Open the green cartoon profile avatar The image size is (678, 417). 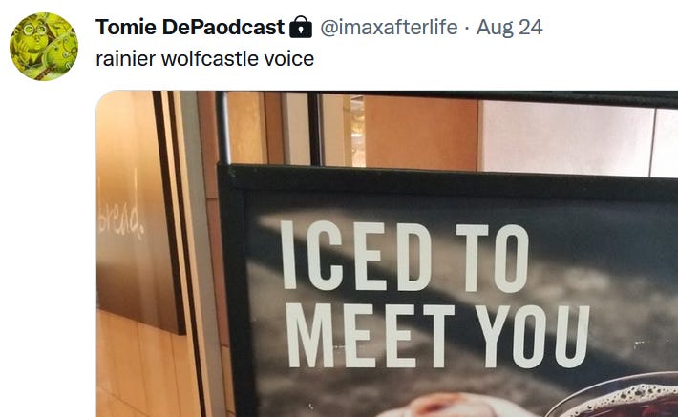[44, 47]
